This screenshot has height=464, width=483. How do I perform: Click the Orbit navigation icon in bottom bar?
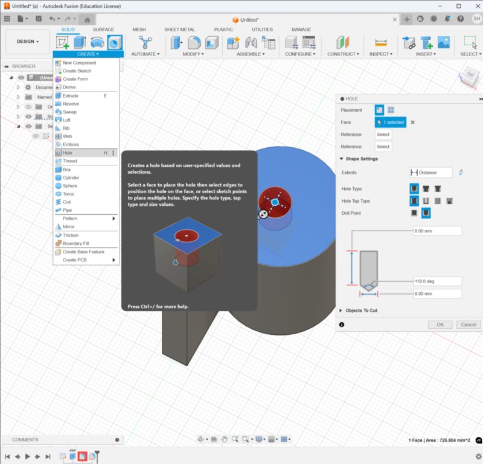point(200,439)
